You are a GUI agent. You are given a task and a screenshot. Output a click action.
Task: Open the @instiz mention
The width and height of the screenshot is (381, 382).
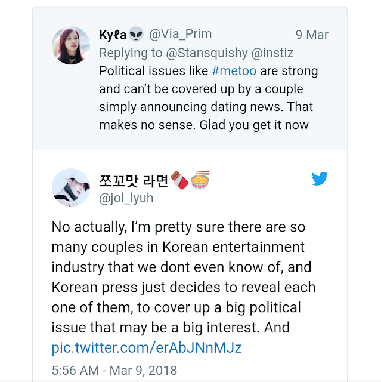coord(274,53)
